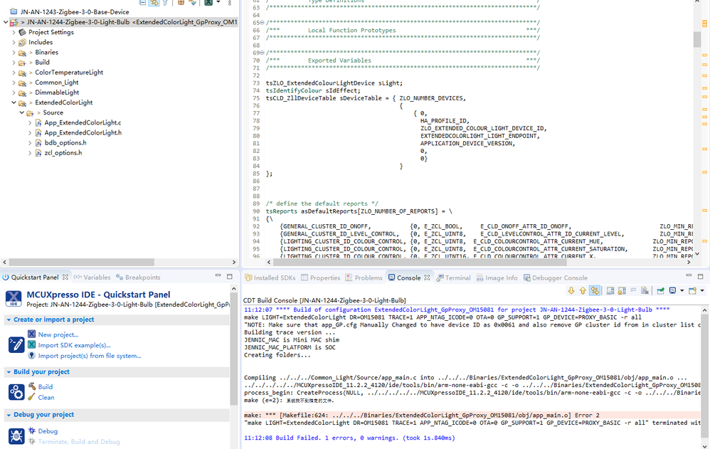The width and height of the screenshot is (710, 449).
Task: Clear the build console output
Action: tap(645, 289)
